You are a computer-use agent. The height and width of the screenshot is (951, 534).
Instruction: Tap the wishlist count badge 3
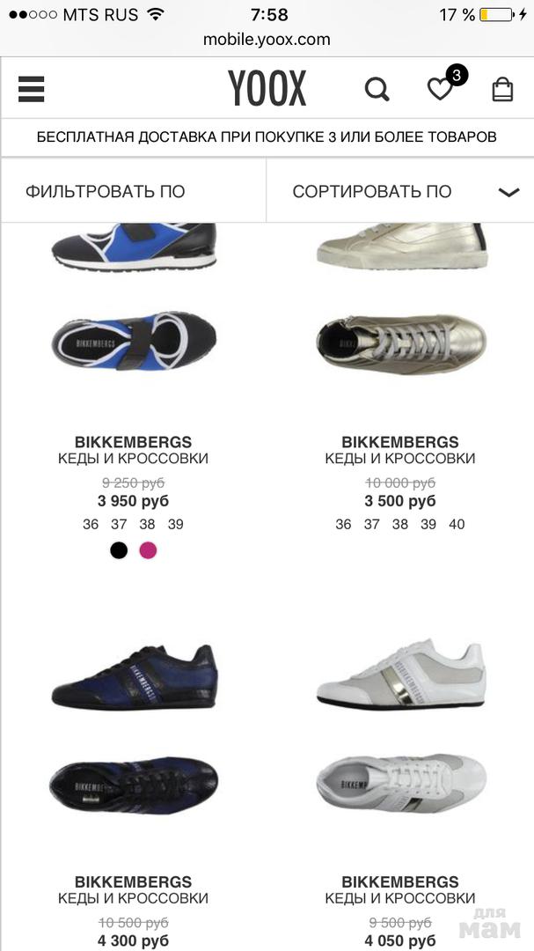click(x=457, y=75)
